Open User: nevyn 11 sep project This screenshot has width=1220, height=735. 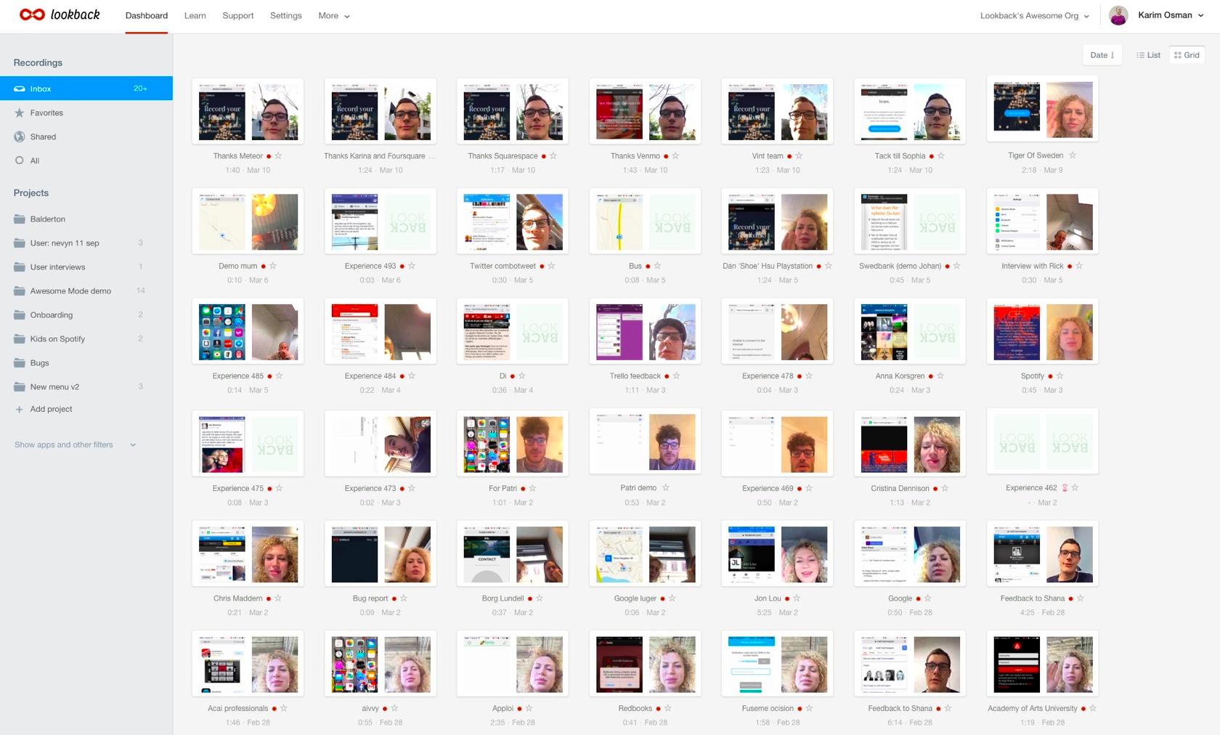point(86,243)
